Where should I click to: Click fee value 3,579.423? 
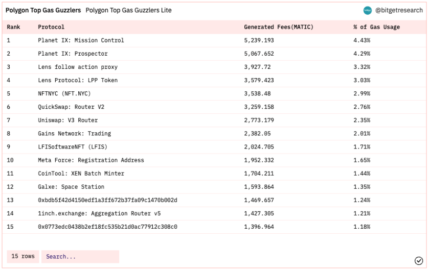259,80
